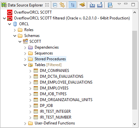Collapse the OverflowORCL SCOTT filtered connection
The width and height of the screenshot is (139, 128).
click(x=4, y=18)
